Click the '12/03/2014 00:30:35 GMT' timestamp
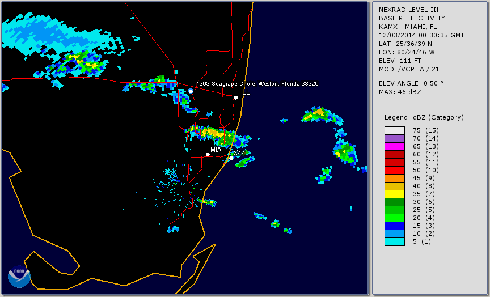Image resolution: width=490 pixels, height=297 pixels. coord(421,35)
